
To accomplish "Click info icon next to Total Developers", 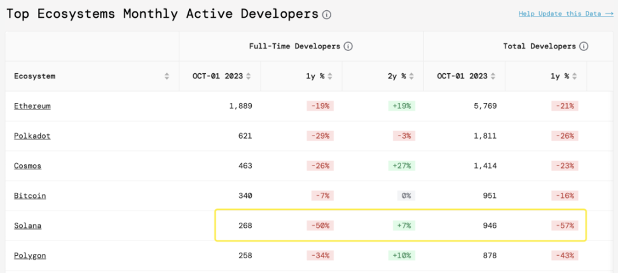I will (x=584, y=46).
